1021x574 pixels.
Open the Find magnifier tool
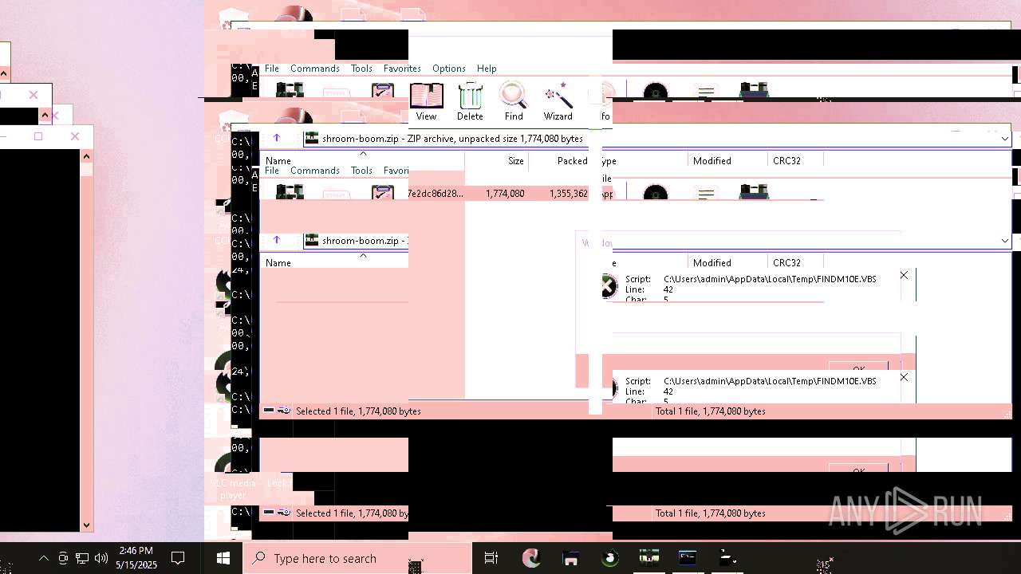coord(514,101)
